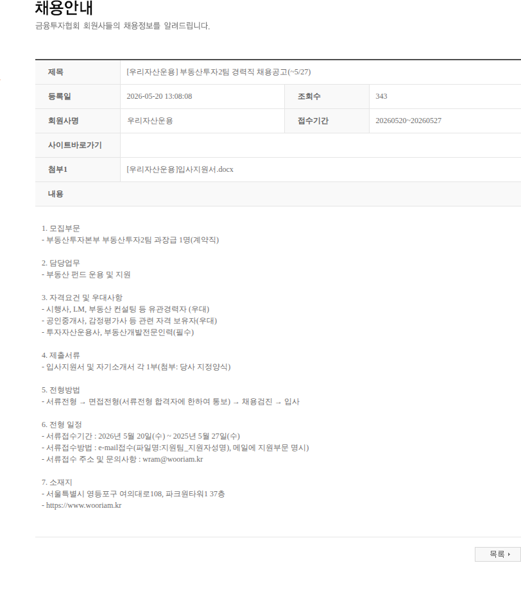Click the 첨부1 label cell
The image size is (521, 597).
pos(78,169)
